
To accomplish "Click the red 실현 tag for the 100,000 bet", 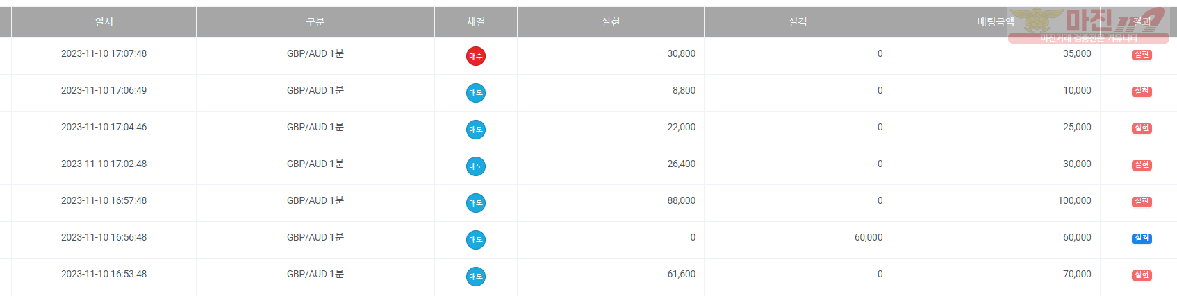I will [x=1142, y=202].
